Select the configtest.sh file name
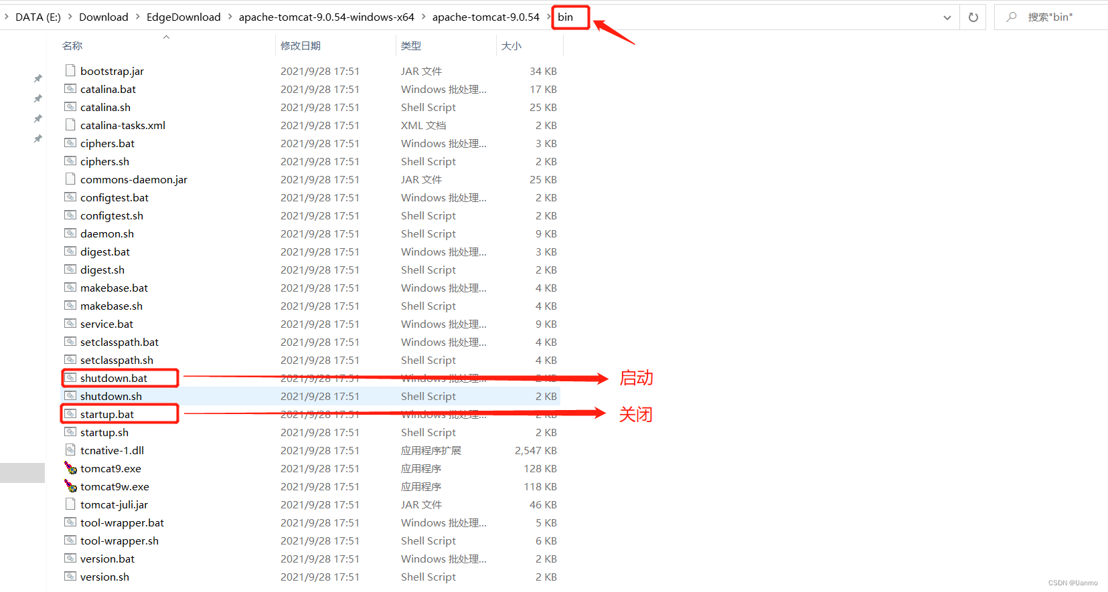 [x=112, y=215]
